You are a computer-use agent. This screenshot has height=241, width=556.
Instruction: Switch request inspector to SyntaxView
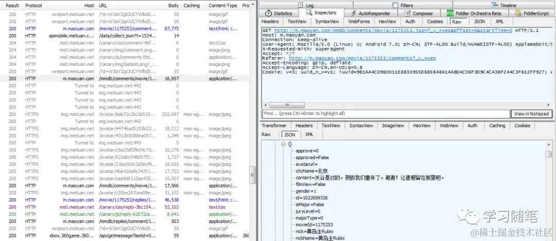click(x=327, y=21)
